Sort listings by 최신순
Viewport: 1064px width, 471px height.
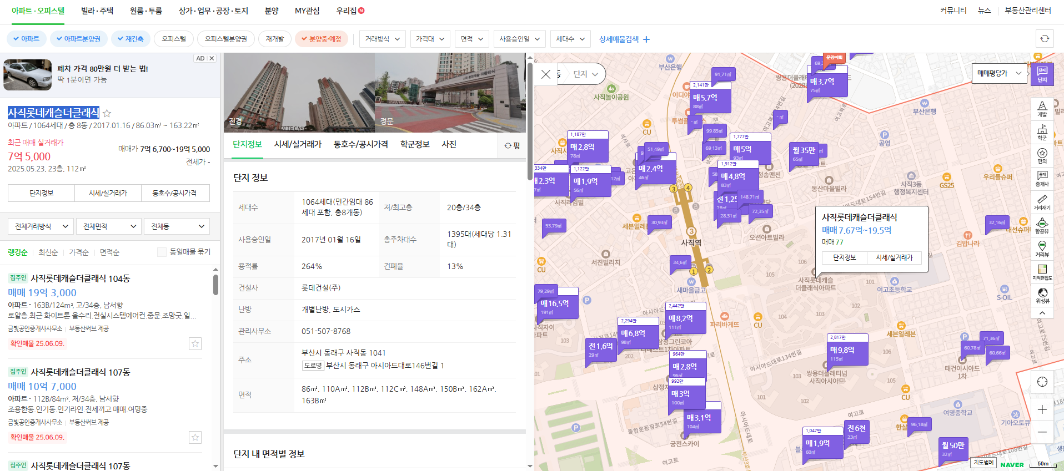coord(48,252)
